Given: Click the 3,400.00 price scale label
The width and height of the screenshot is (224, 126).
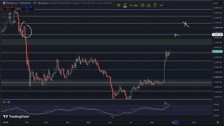Looking at the screenshot, I should (217, 8).
